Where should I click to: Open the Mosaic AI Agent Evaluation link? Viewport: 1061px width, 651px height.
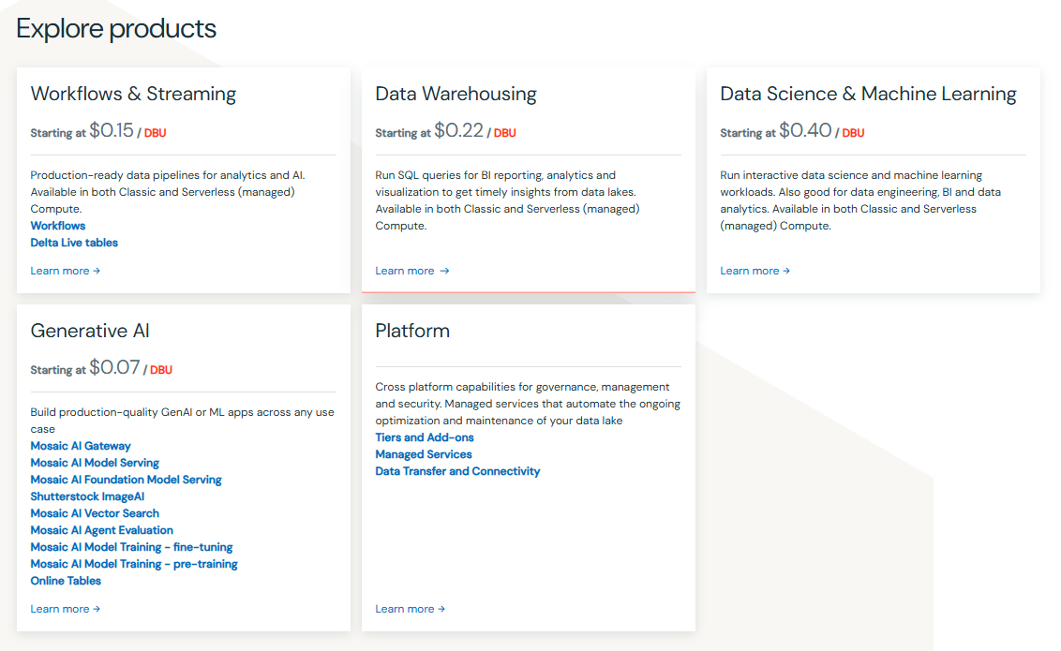point(101,529)
